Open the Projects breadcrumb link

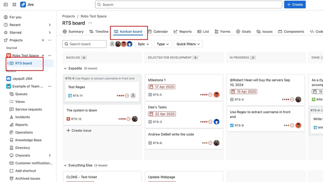[x=68, y=16]
